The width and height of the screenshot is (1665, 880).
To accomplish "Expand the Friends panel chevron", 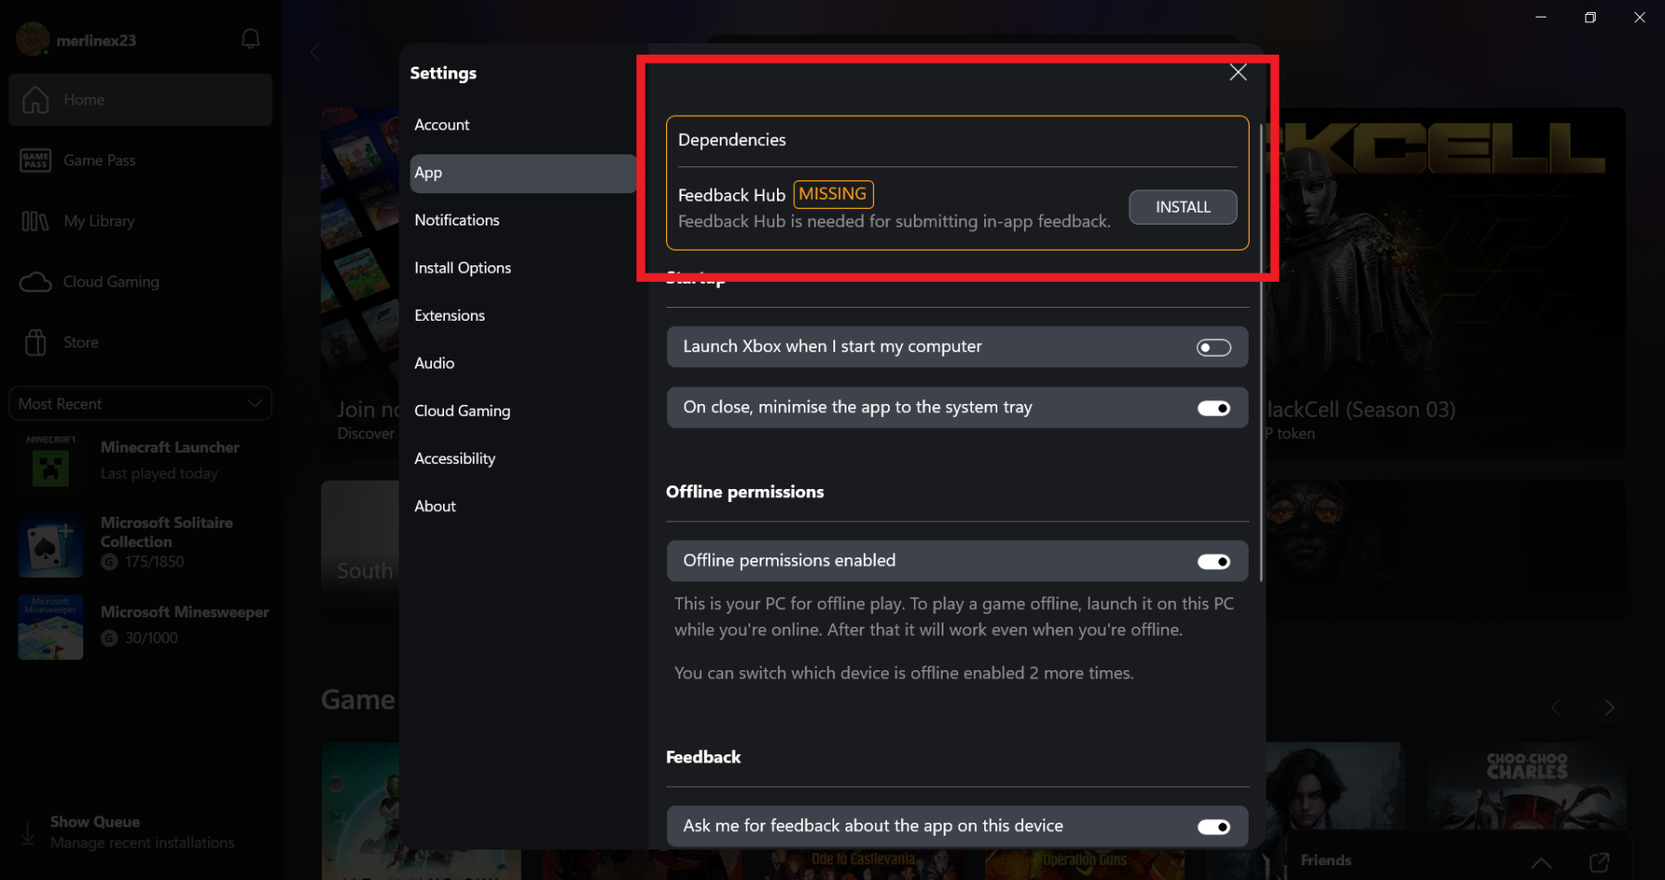I will [1541, 862].
